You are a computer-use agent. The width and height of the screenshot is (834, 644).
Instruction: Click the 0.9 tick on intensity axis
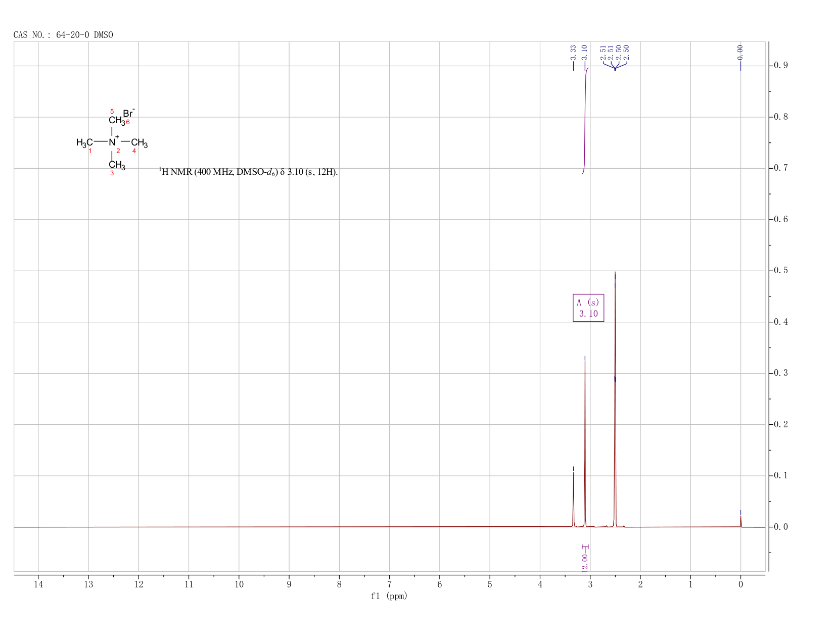781,66
